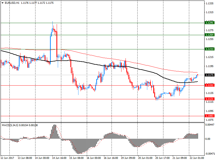This screenshot has width=215, height=161.
Task: Click the 22 Jun 01:00 time label
Action: (197, 158)
